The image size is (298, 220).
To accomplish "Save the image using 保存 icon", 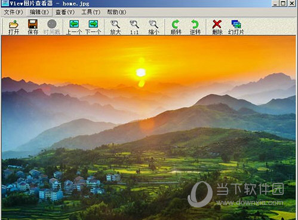I will [x=33, y=27].
